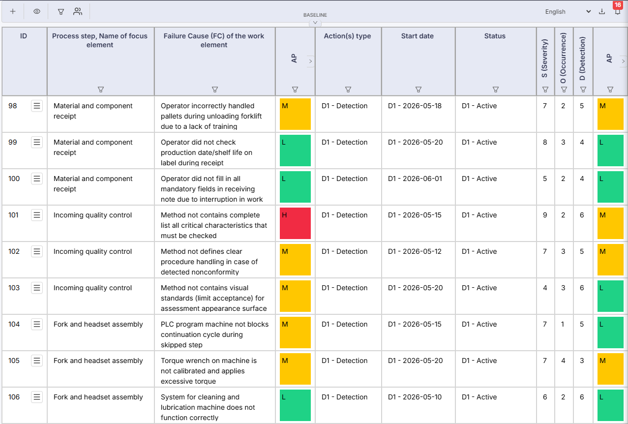Open the toolbar filter funnel icon
628x424 pixels.
(x=61, y=11)
